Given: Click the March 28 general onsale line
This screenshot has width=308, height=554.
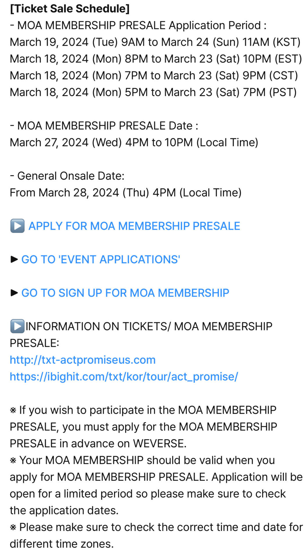Looking at the screenshot, I should coord(126,192).
